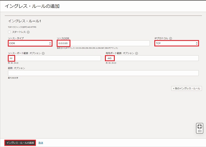Click the イングレス・ルール1 section heading
Viewport: 206px width, 147px height.
[x=24, y=21]
